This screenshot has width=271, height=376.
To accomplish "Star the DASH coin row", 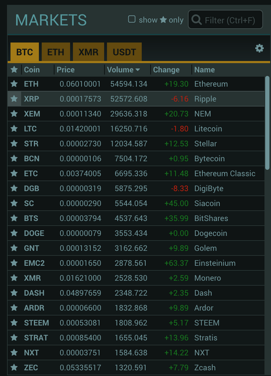I will click(14, 292).
